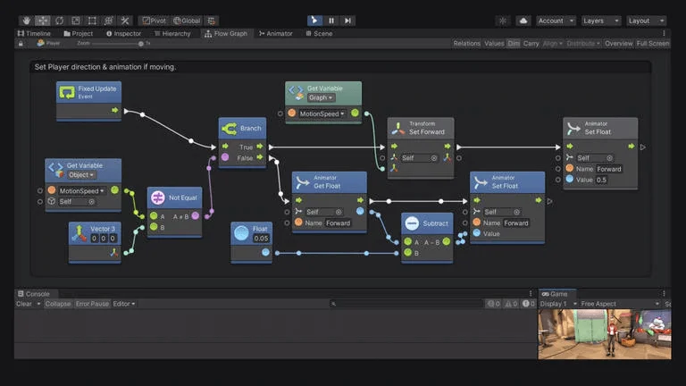Toggle Dim option in graph toolbar
The height and width of the screenshot is (386, 686).
point(514,43)
